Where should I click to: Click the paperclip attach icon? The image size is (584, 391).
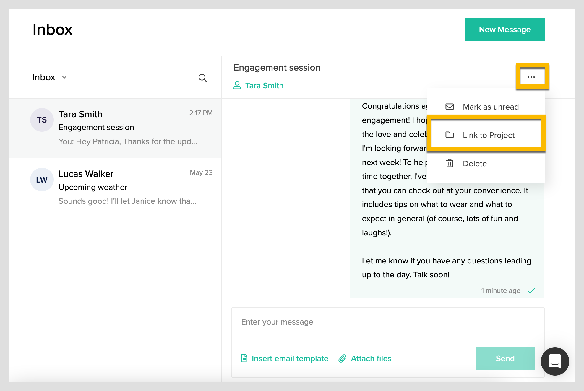pos(342,359)
